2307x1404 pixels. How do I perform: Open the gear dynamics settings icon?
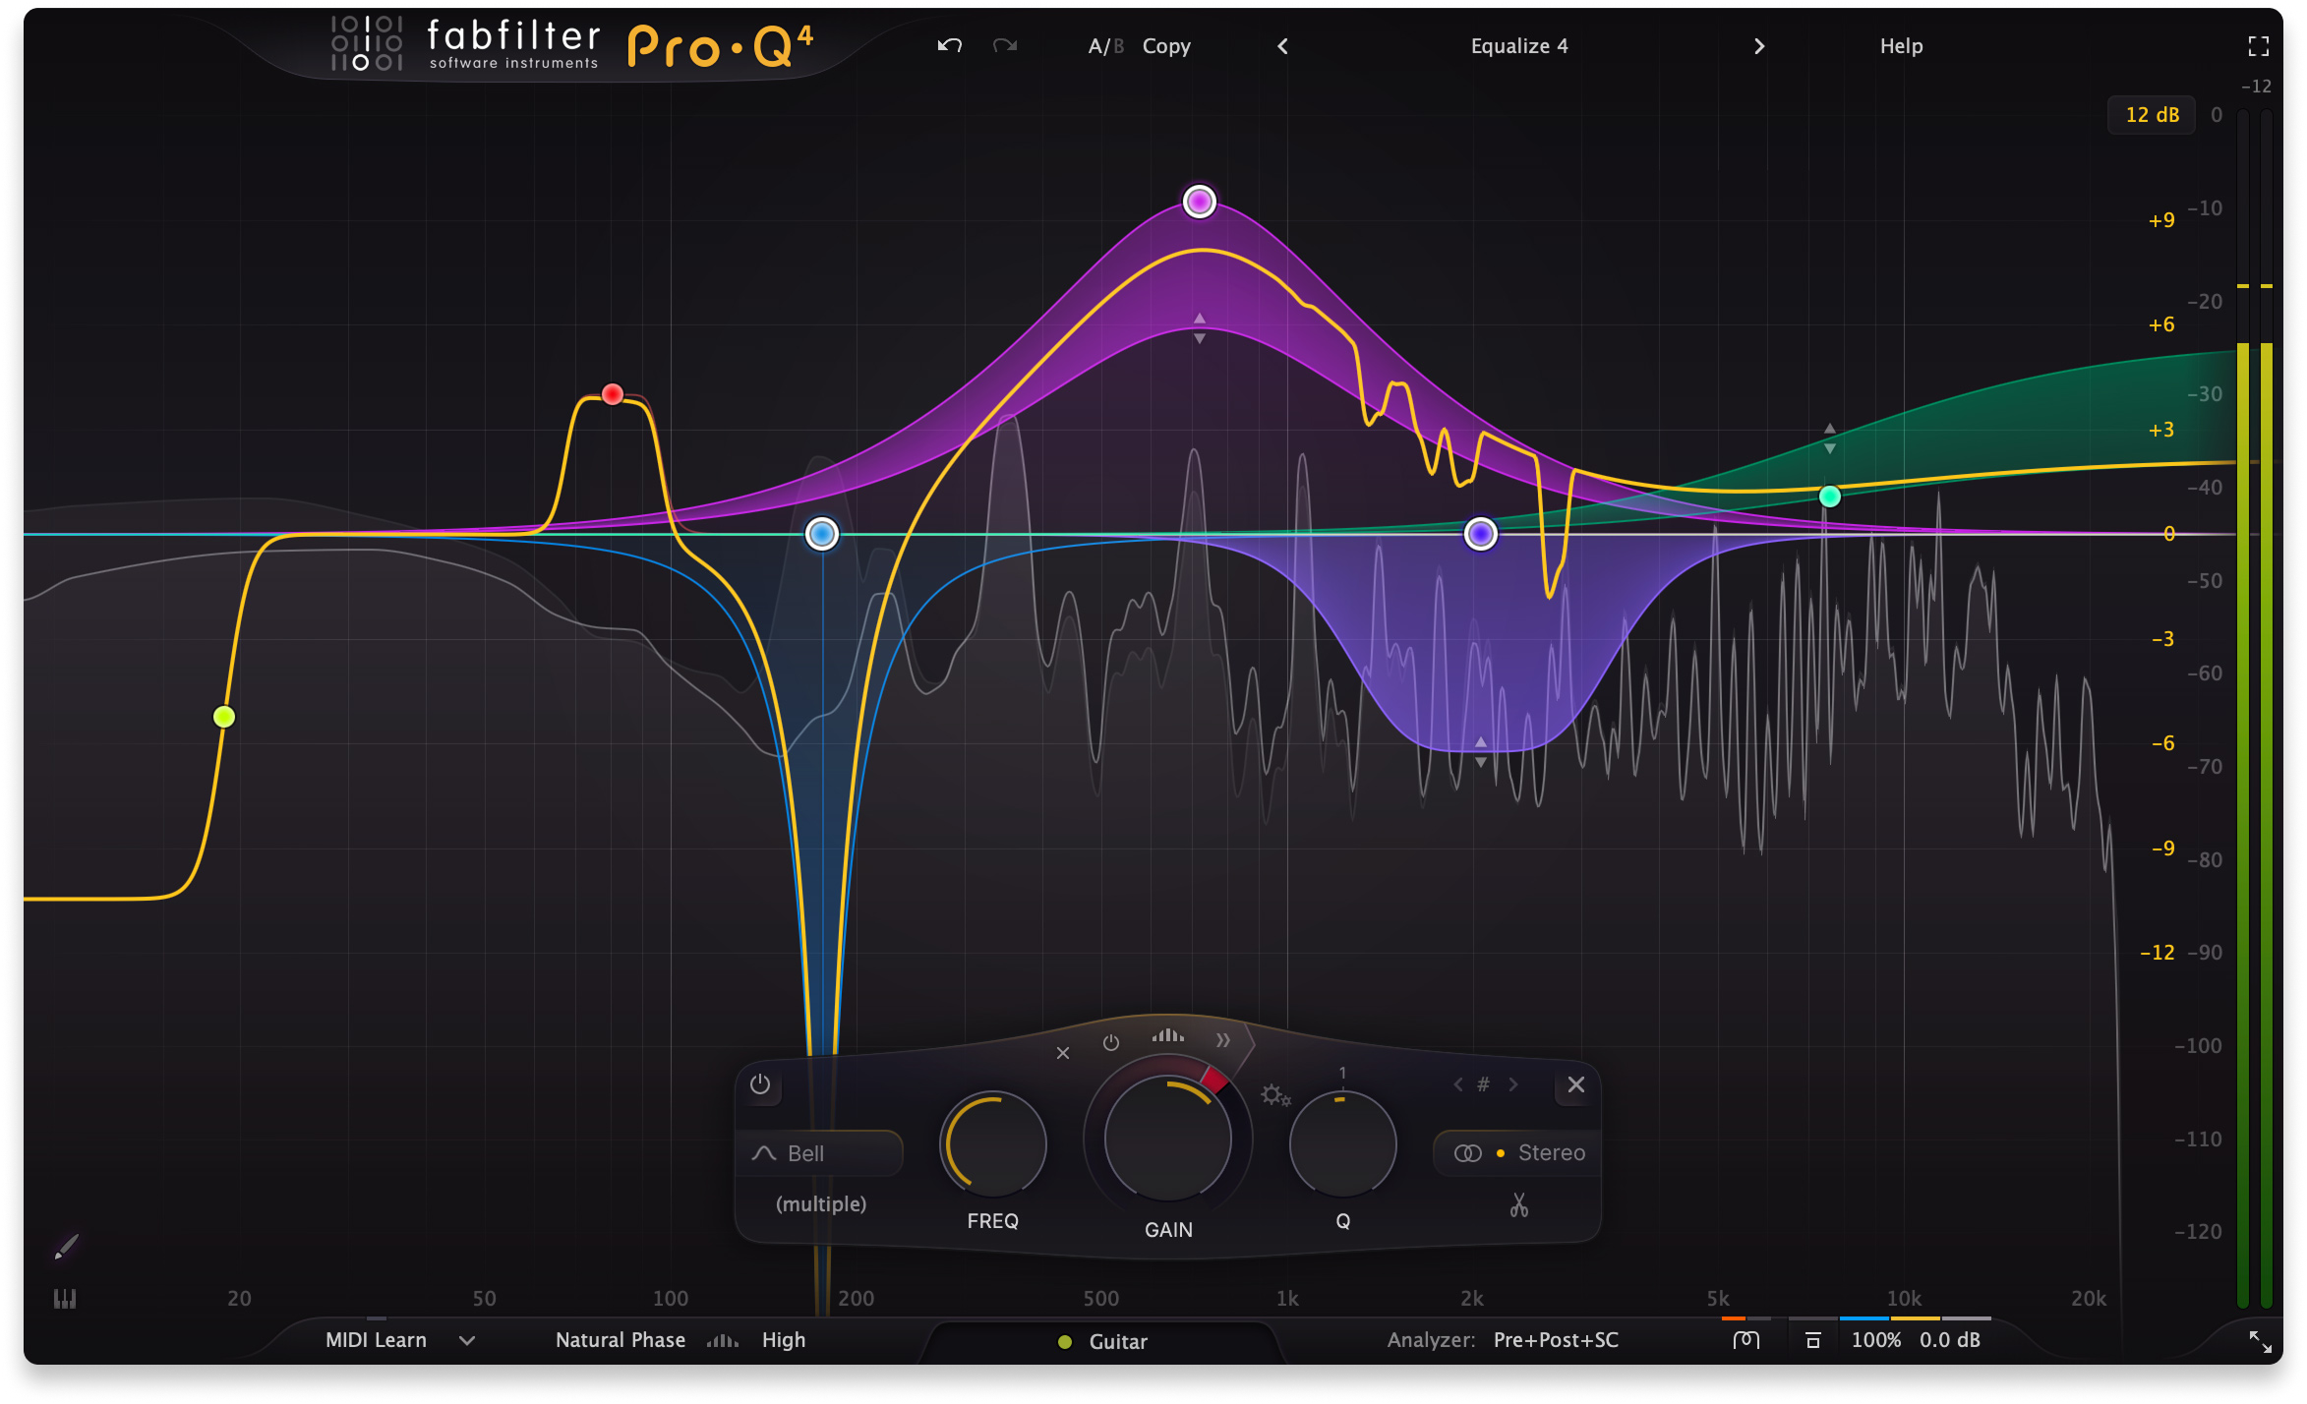(x=1274, y=1094)
